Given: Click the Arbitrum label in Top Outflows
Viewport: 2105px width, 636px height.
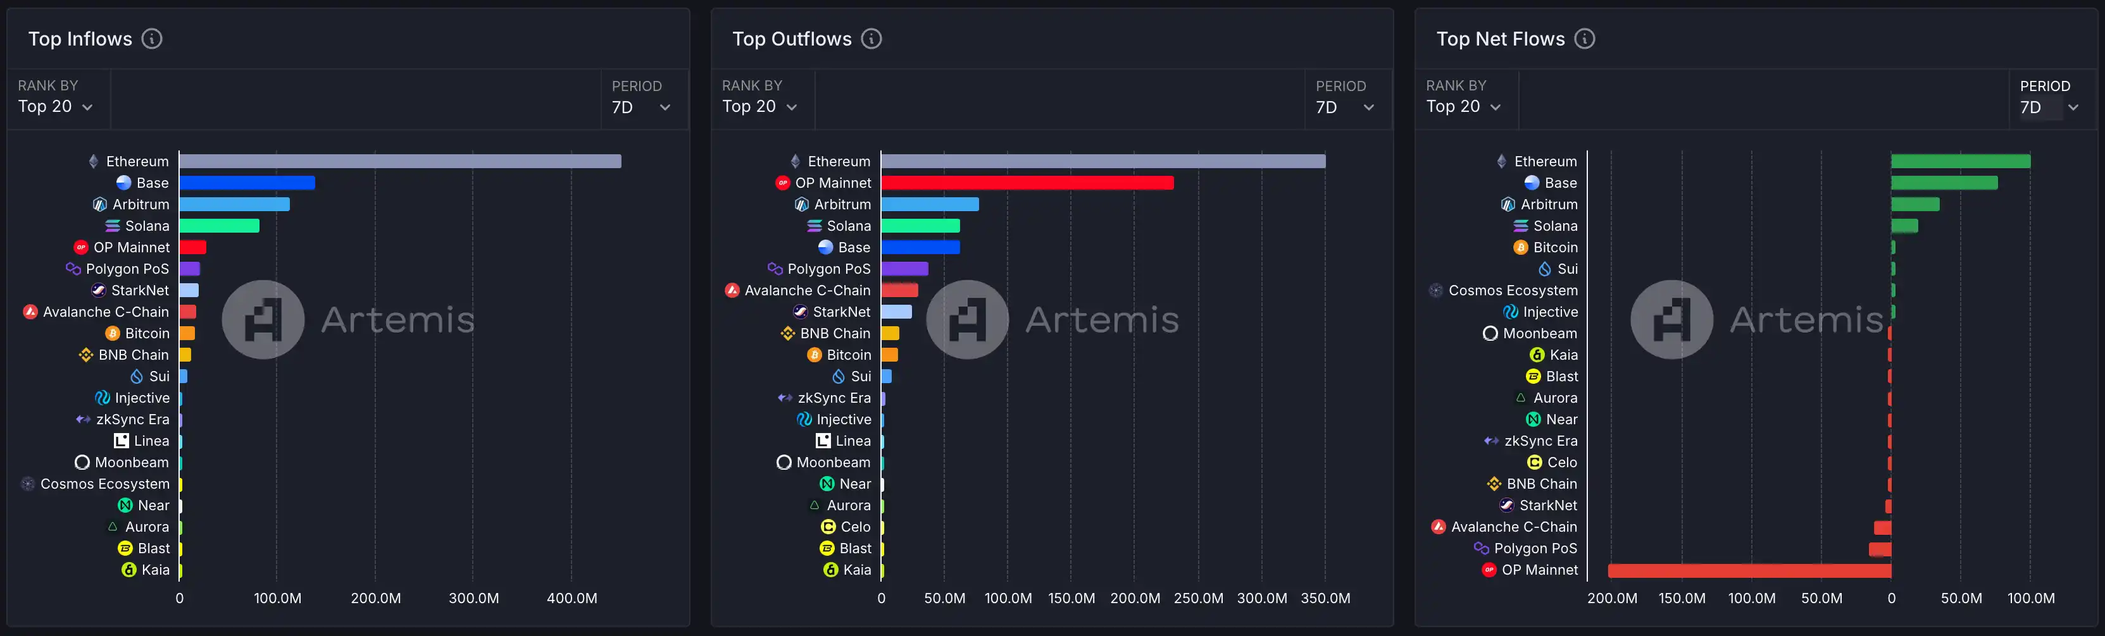Looking at the screenshot, I should [x=842, y=204].
